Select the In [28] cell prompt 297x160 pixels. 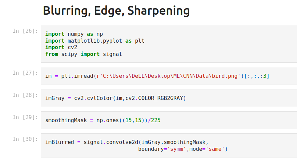click(x=25, y=95)
